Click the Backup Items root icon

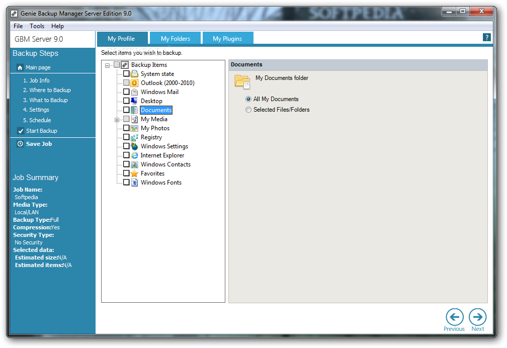click(125, 65)
